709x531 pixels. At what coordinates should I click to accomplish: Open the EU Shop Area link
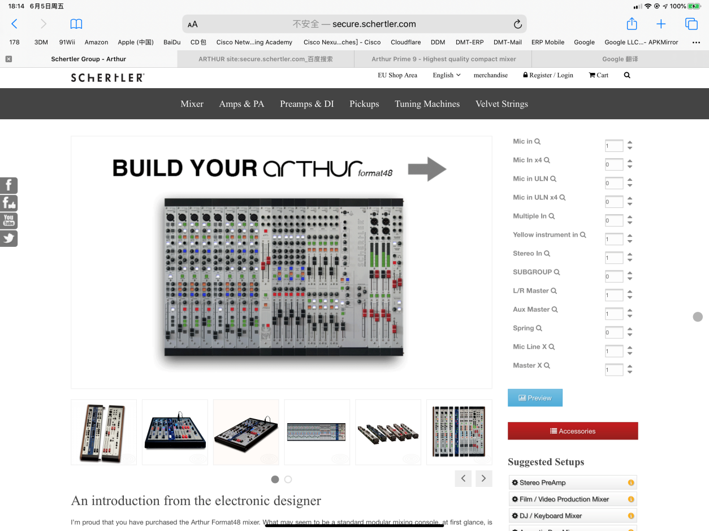pos(397,75)
